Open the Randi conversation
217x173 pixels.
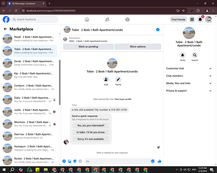coord(29,38)
